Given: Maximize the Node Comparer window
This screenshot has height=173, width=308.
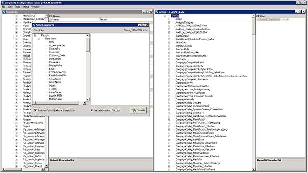Looking at the screenshot, I should tap(143, 25).
